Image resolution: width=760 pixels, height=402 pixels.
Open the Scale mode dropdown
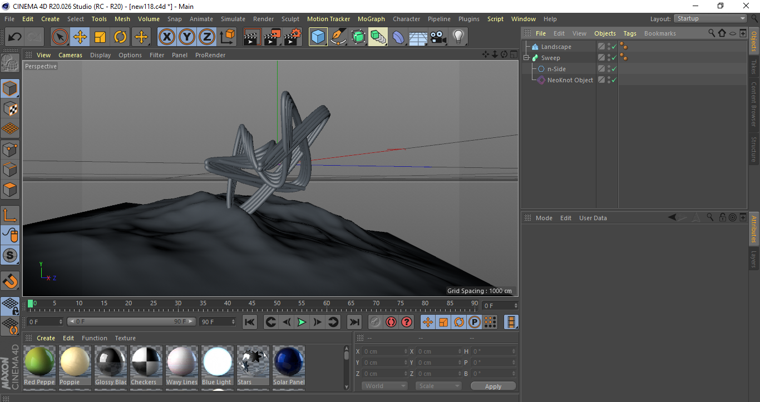[x=438, y=386]
